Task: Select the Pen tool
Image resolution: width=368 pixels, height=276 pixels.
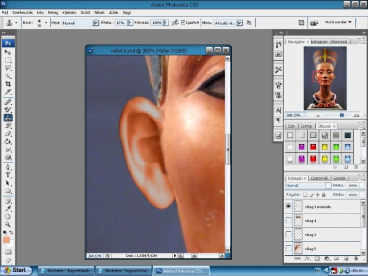Action: (x=8, y=167)
